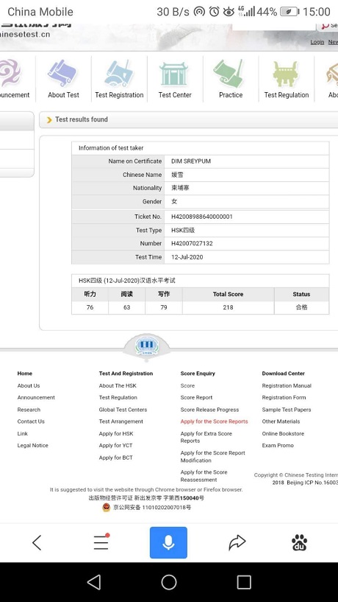Tap the Android recent apps square
Viewport: 338px width, 602px height.
[x=244, y=582]
